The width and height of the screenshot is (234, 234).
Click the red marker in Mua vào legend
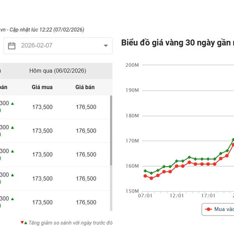pyautogui.click(x=209, y=209)
